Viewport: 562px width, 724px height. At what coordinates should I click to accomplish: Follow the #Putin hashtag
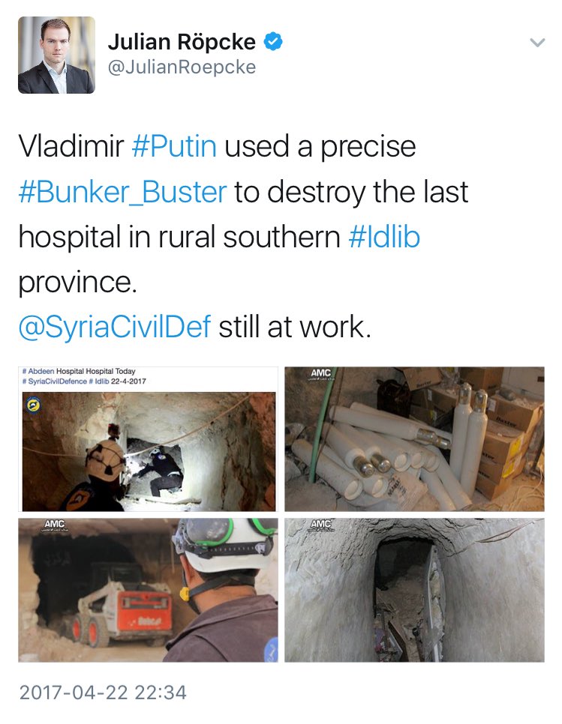click(x=174, y=146)
